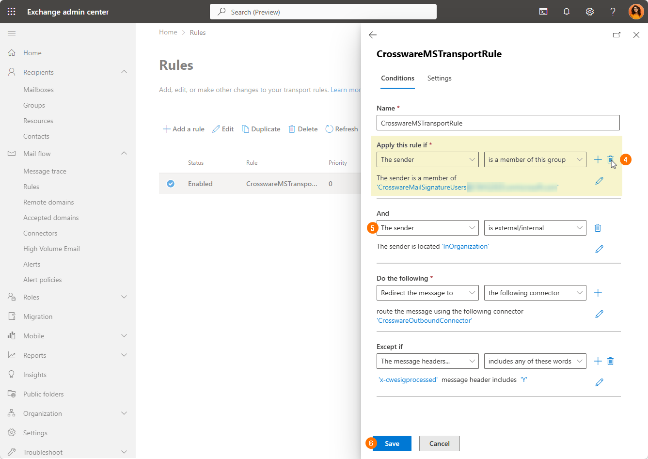The width and height of the screenshot is (648, 459).
Task: Collapse the Mail flow navigation section
Action: coord(124,153)
